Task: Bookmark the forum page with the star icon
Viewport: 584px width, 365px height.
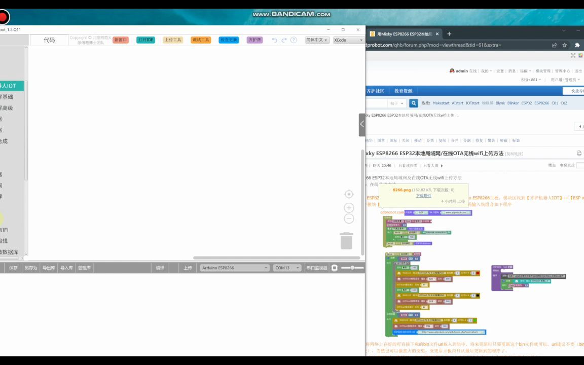Action: [x=565, y=45]
